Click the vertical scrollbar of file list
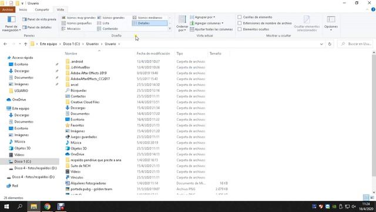This screenshot has height=212, width=376. click(x=374, y=115)
